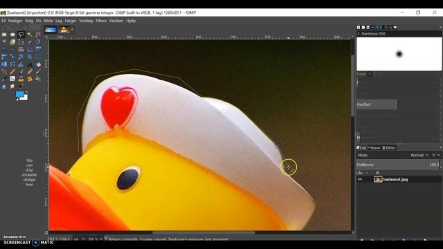Select the Free Select lasso tool
Image resolution: width=443 pixels, height=249 pixels.
click(21, 35)
